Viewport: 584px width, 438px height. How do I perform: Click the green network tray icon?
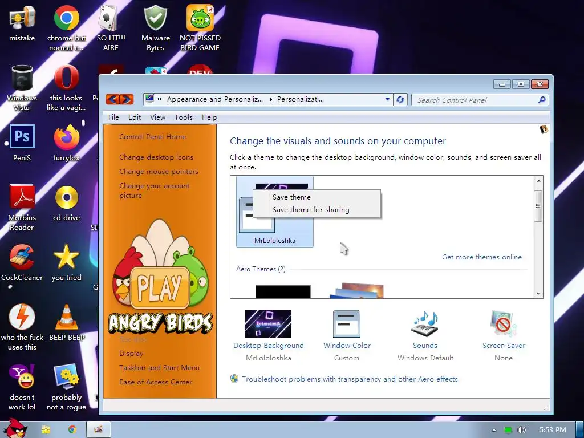pyautogui.click(x=508, y=430)
